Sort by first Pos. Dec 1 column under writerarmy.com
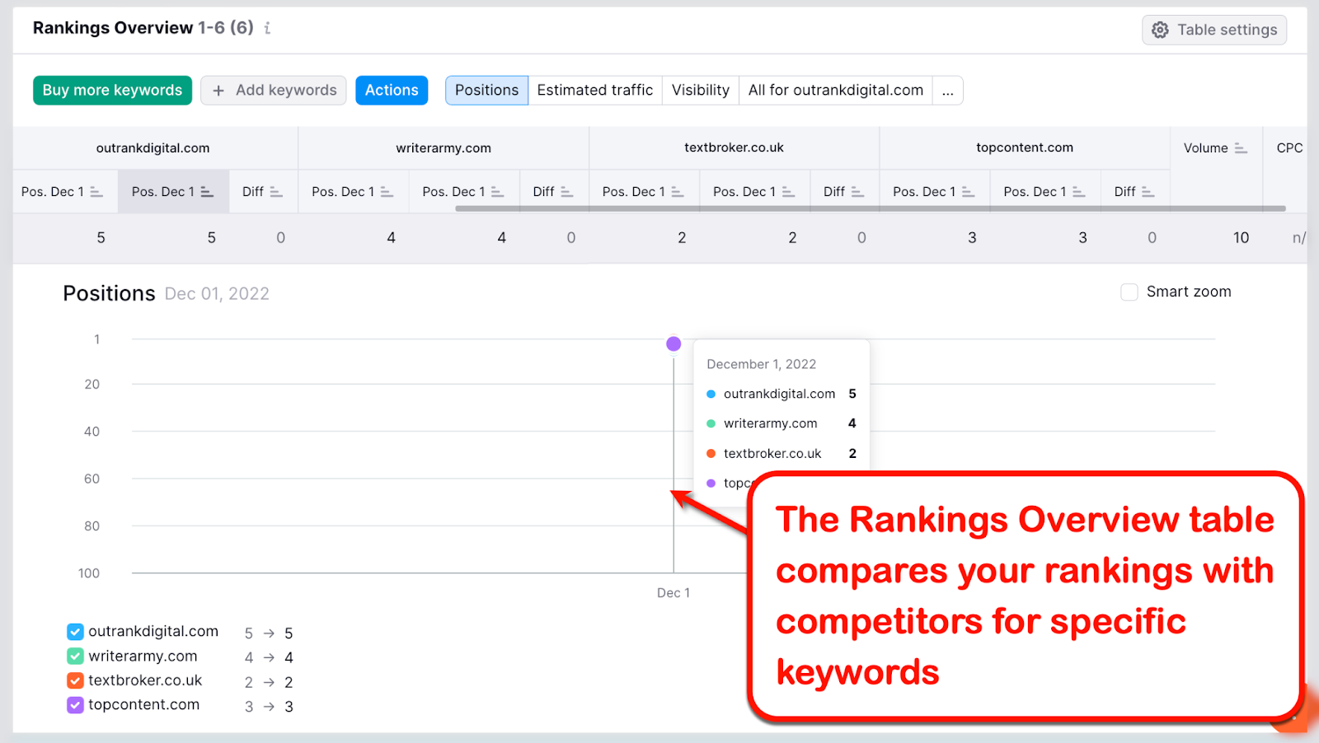 [x=353, y=192]
